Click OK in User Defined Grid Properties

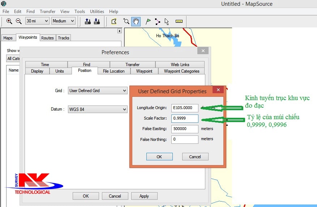pyautogui.click(x=159, y=157)
